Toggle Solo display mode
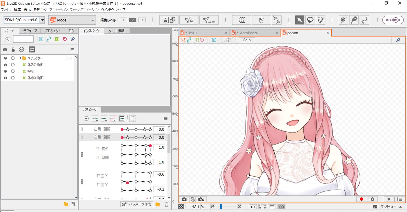Screen dimensions: 407x212 tap(247, 40)
